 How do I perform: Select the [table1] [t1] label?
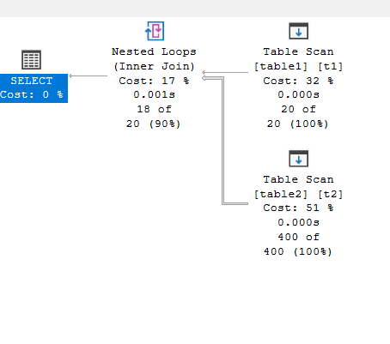[x=298, y=66]
